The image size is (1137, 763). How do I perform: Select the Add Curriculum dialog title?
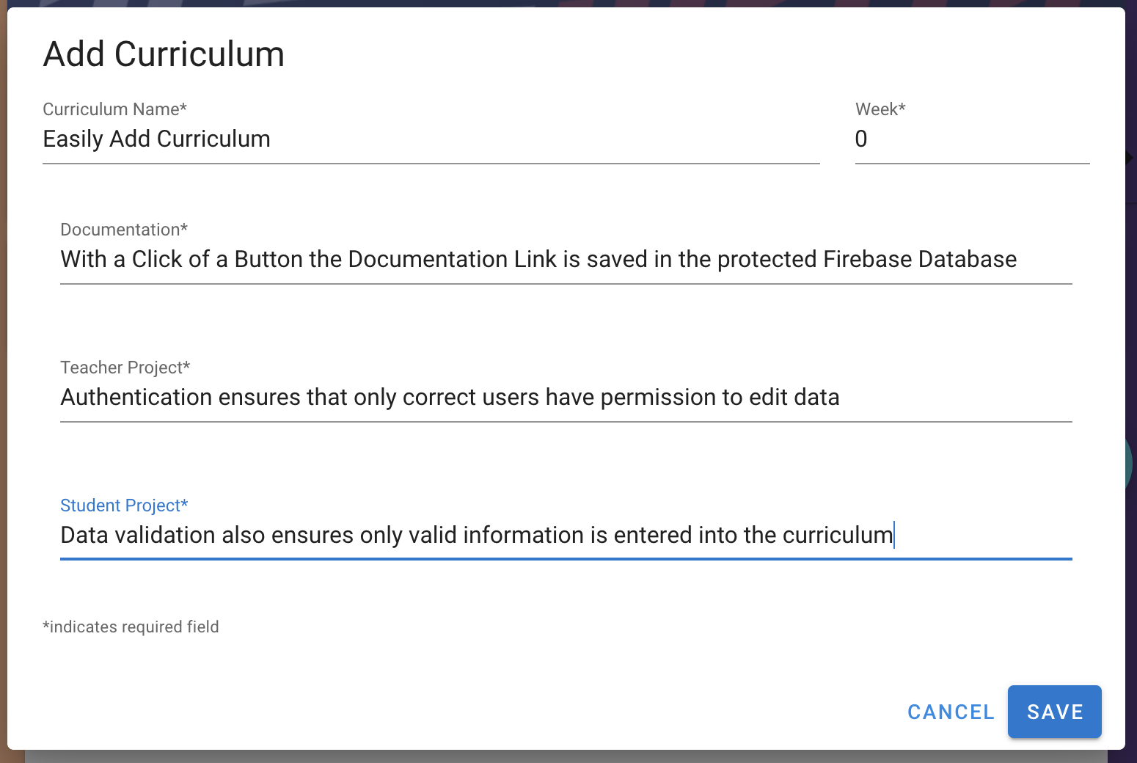[163, 54]
